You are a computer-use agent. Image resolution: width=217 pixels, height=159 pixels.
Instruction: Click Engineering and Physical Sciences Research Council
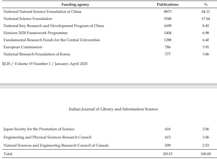click(x=47, y=137)
